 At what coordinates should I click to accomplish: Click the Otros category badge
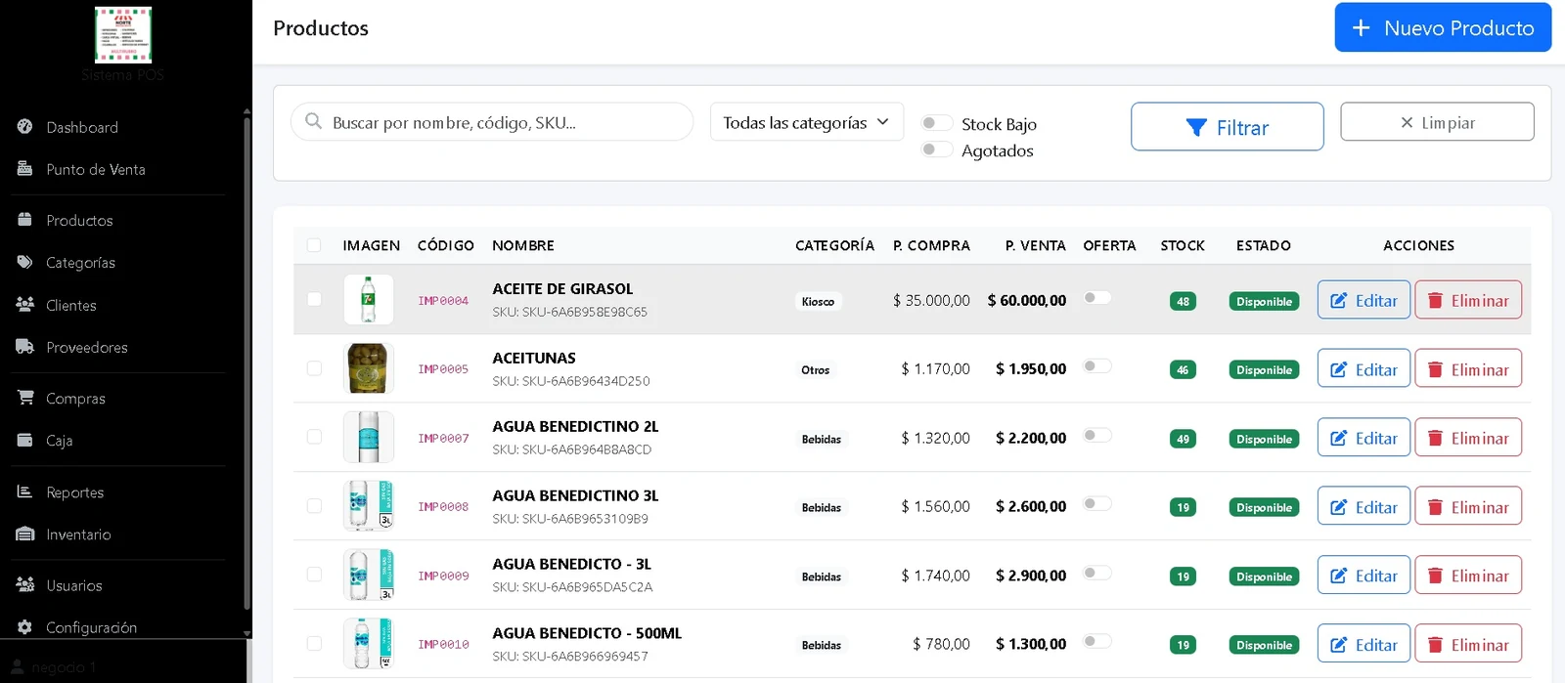pos(815,370)
